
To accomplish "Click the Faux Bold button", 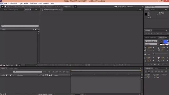I will click(148, 65).
